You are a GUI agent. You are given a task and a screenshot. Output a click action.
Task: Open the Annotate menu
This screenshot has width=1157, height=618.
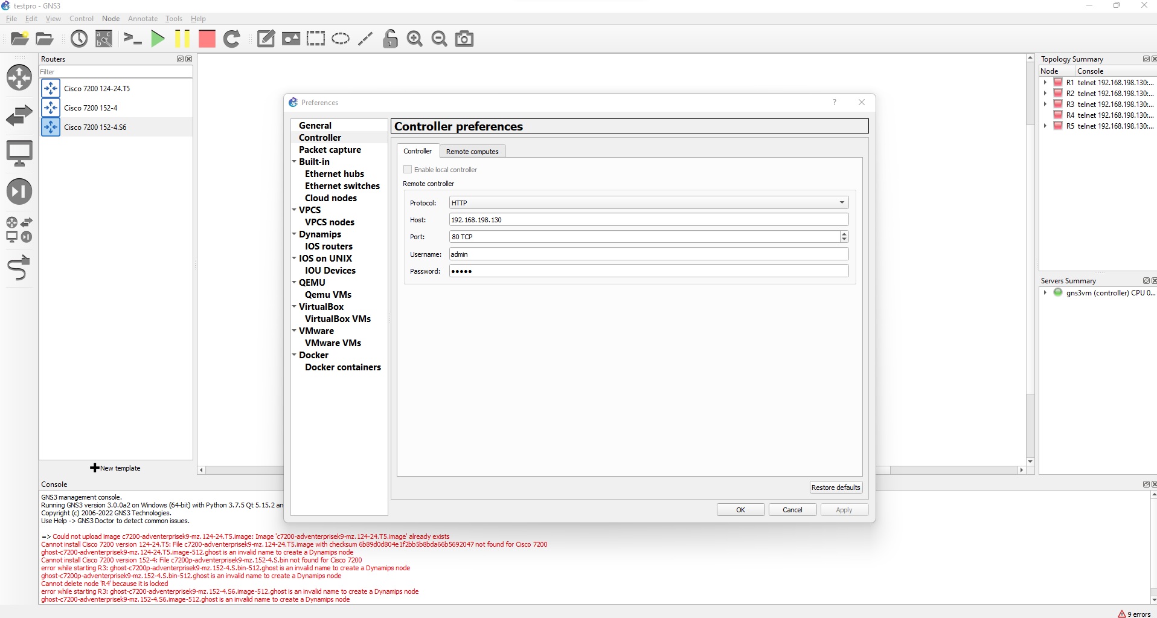pos(143,19)
